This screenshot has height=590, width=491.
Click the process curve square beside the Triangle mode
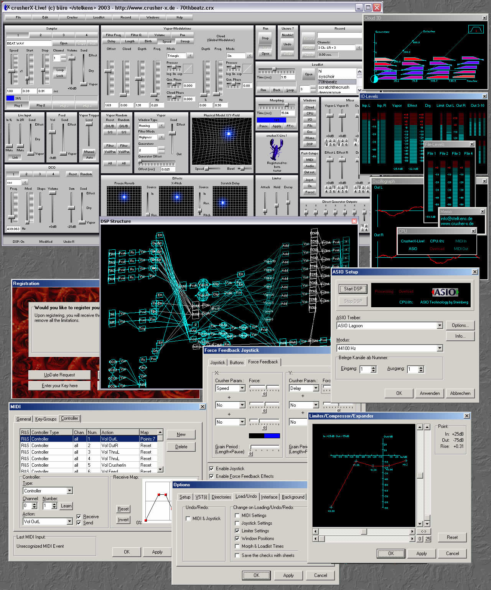click(188, 69)
